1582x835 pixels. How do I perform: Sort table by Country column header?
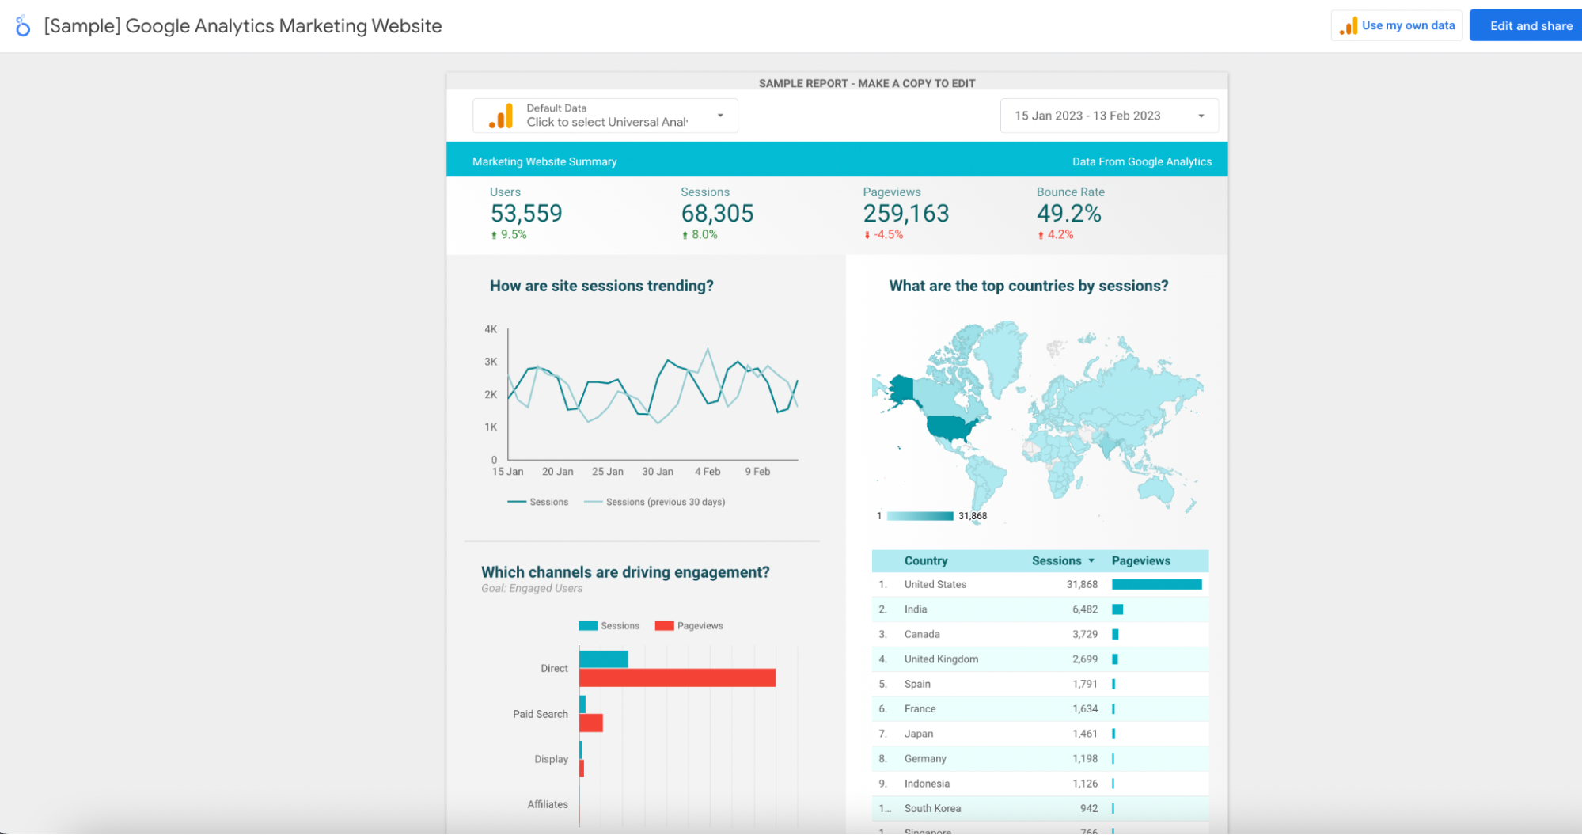926,561
